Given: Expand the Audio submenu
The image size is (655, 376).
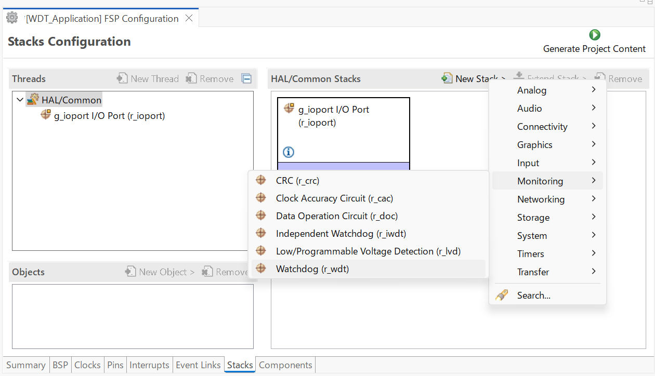Looking at the screenshot, I should 547,109.
